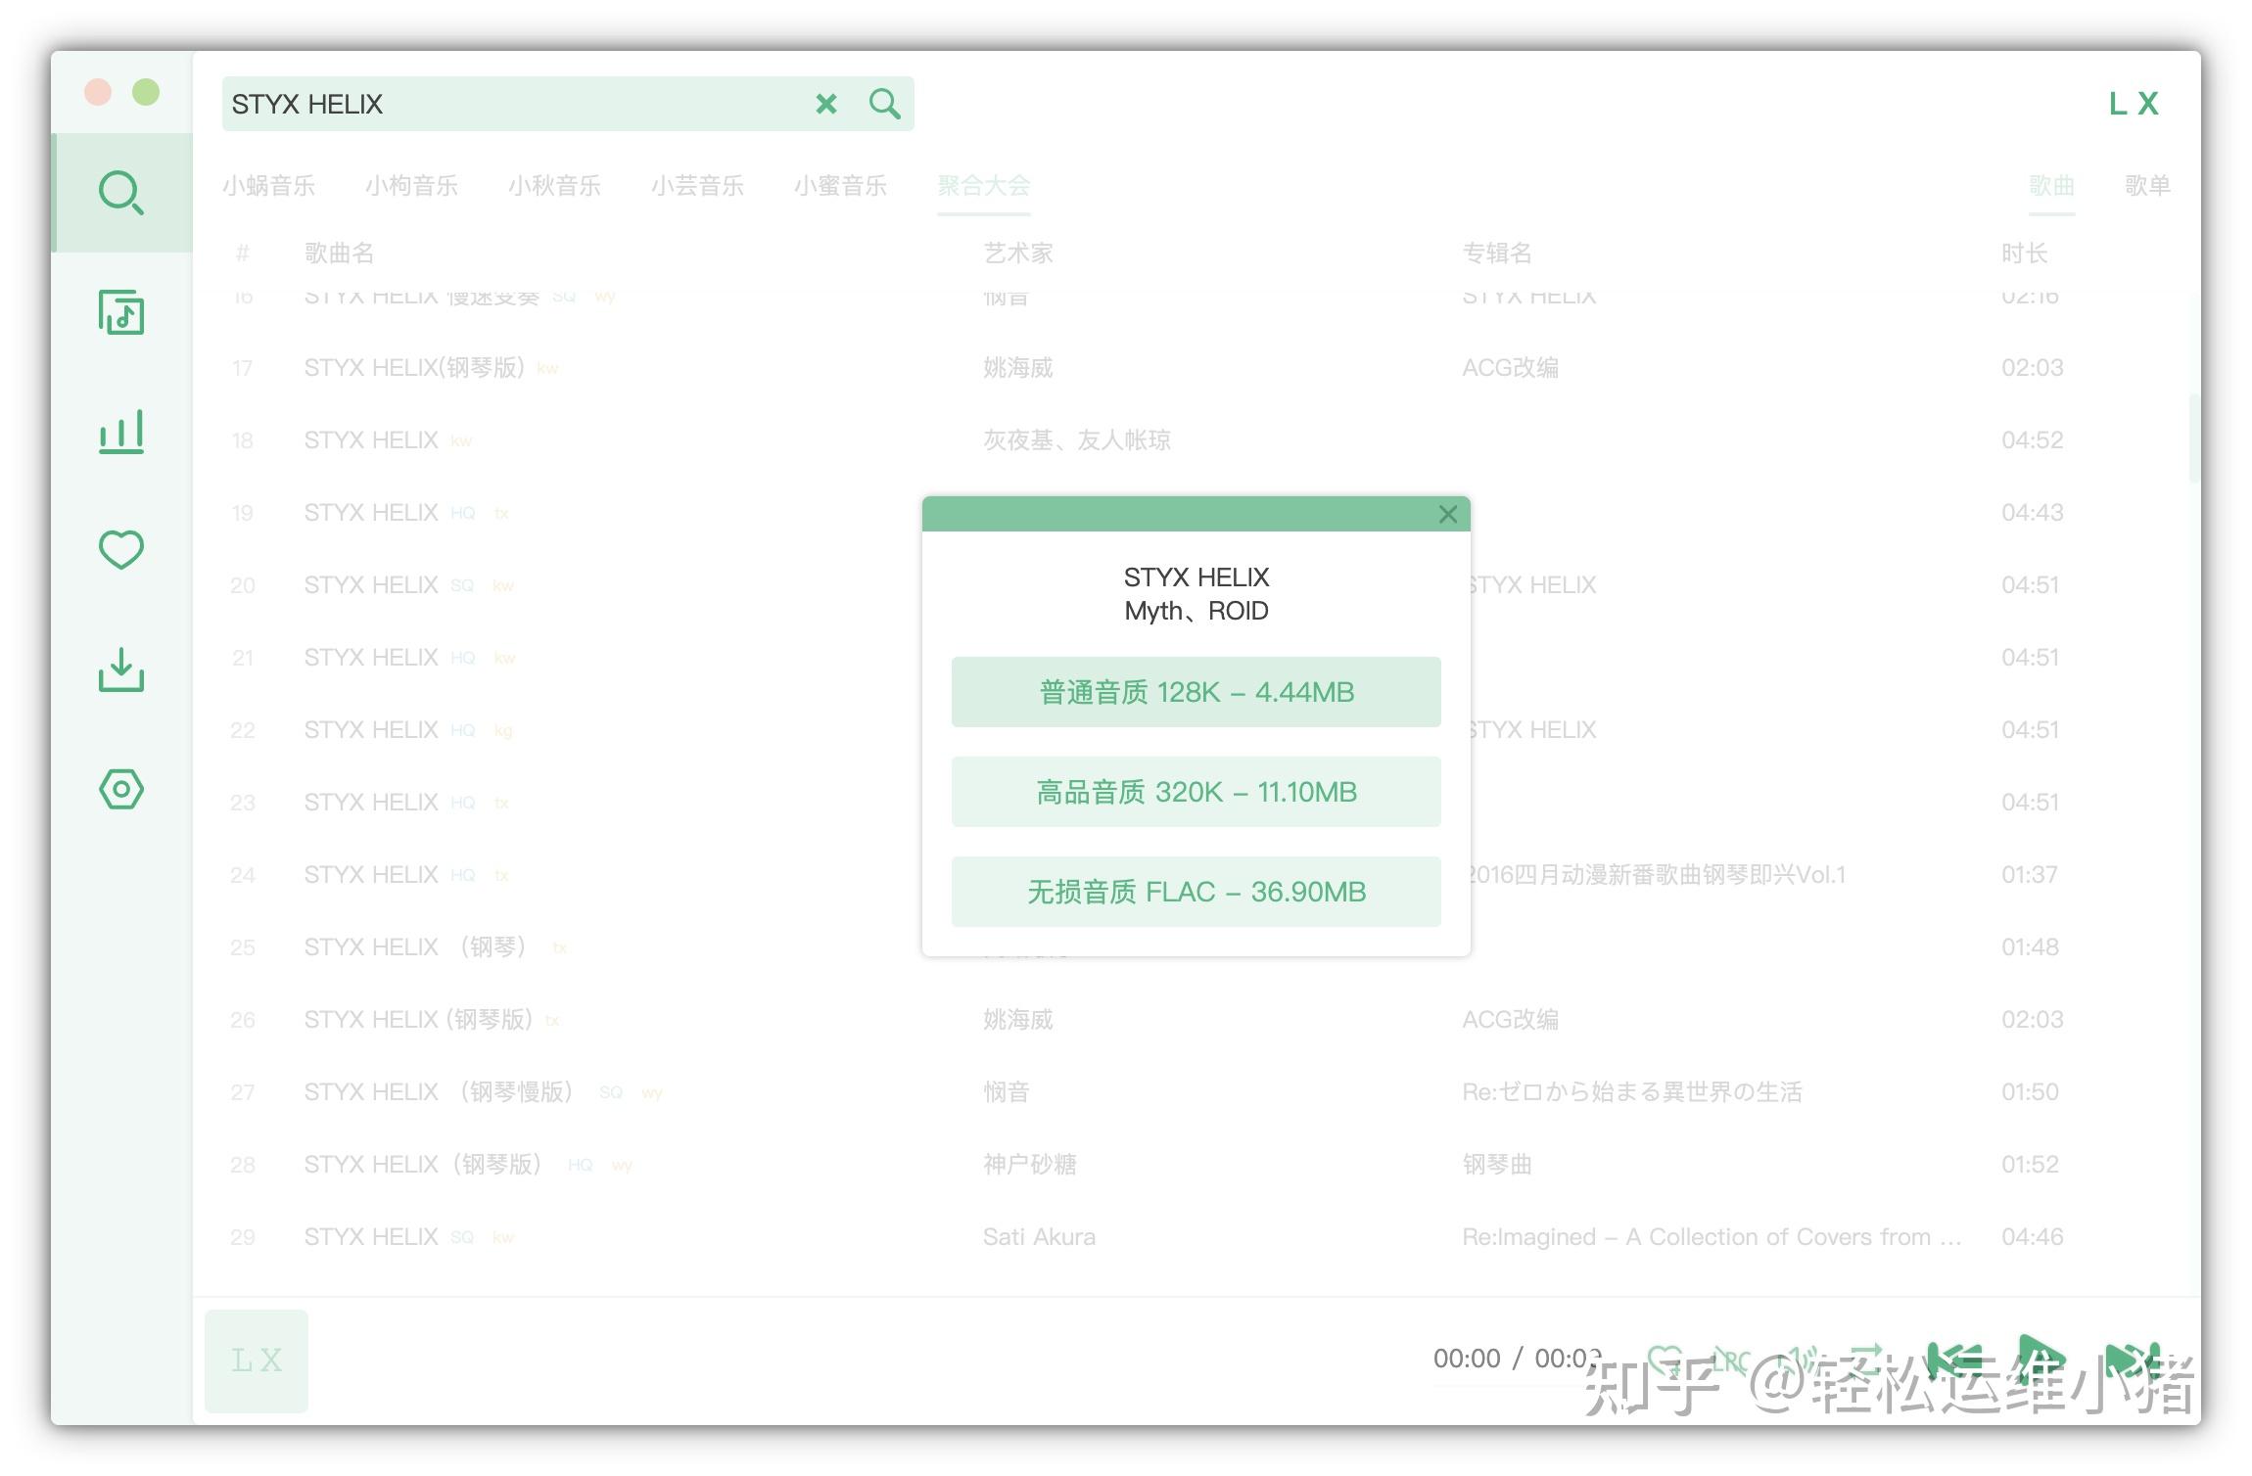Download 高品音质 320K version

point(1196,792)
